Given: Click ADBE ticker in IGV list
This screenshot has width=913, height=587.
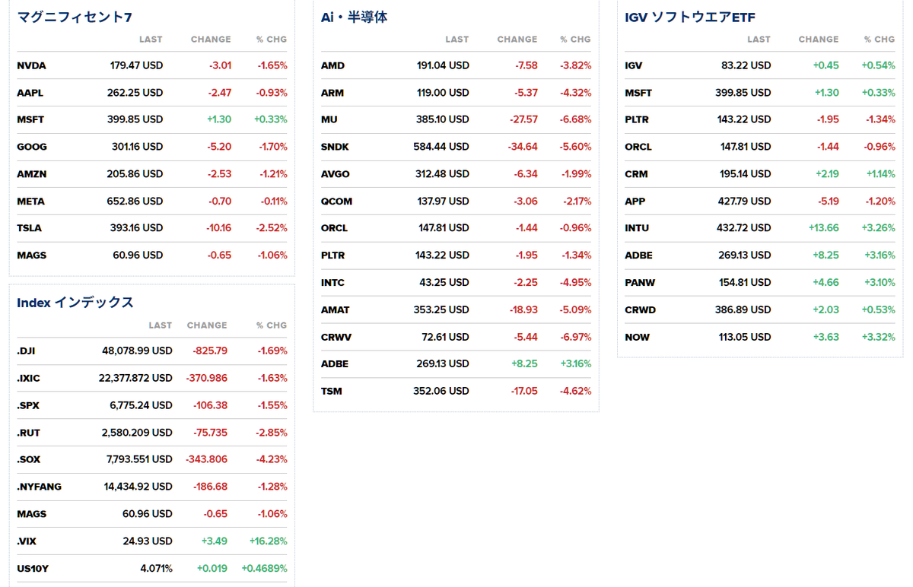Looking at the screenshot, I should tap(638, 255).
